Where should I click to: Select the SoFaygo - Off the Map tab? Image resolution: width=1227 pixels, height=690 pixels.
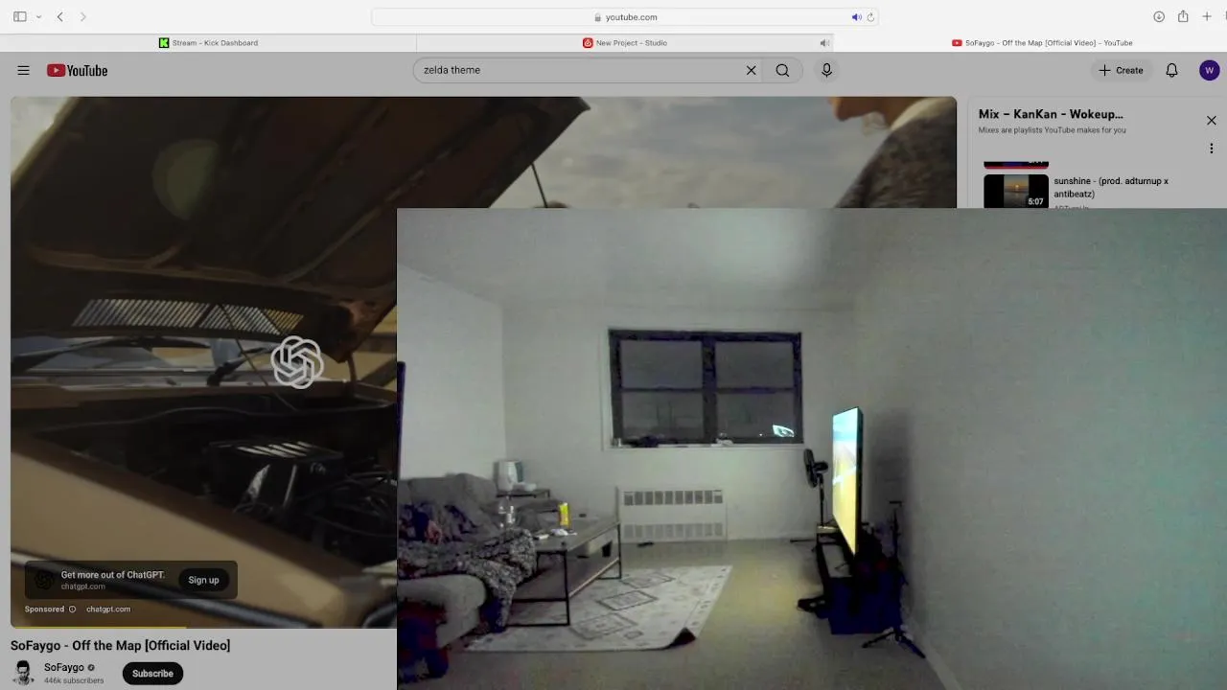1041,43
